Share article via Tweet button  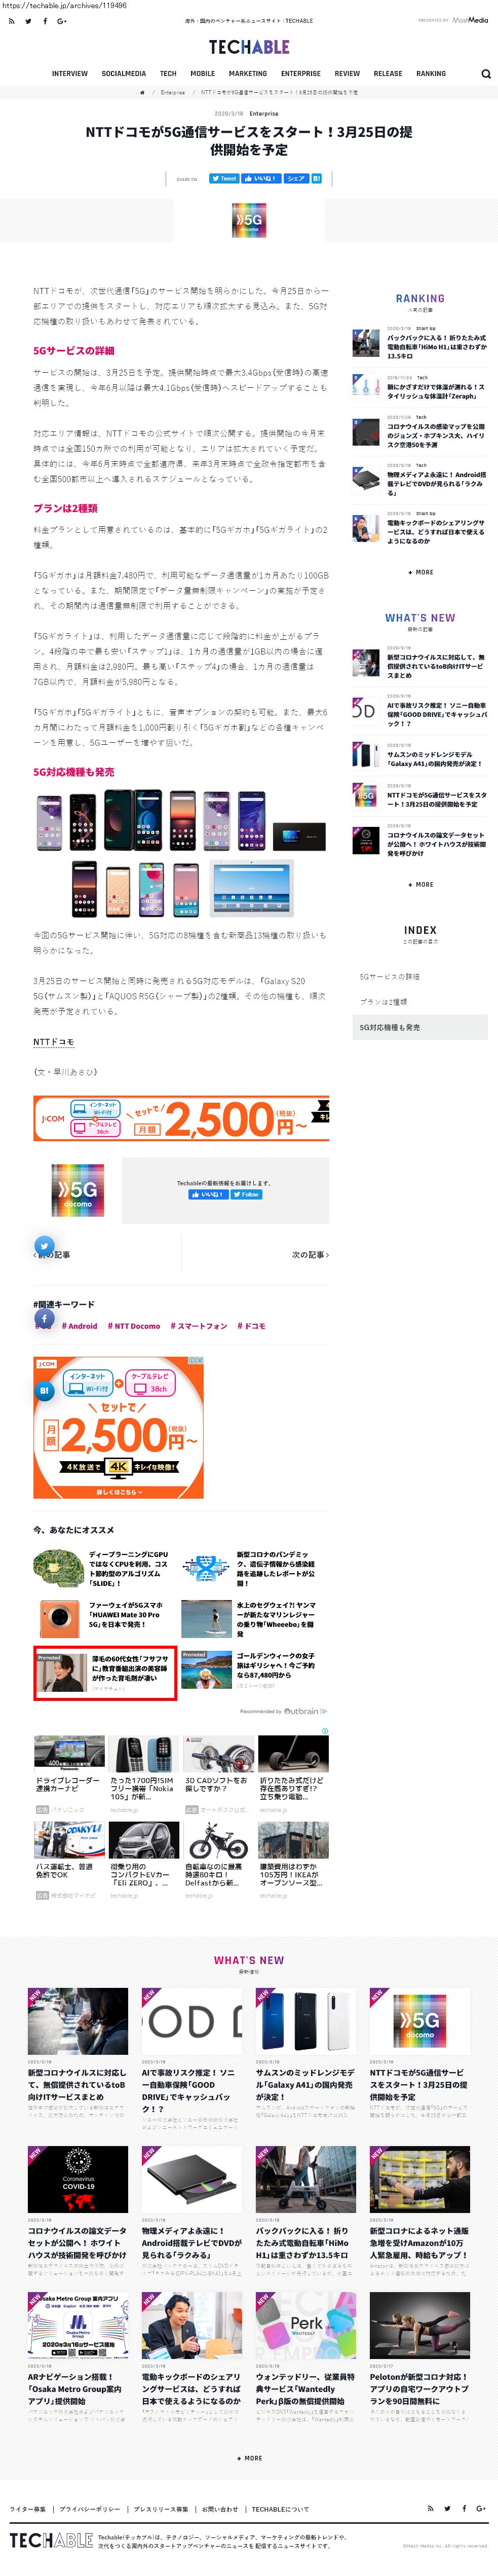[224, 179]
